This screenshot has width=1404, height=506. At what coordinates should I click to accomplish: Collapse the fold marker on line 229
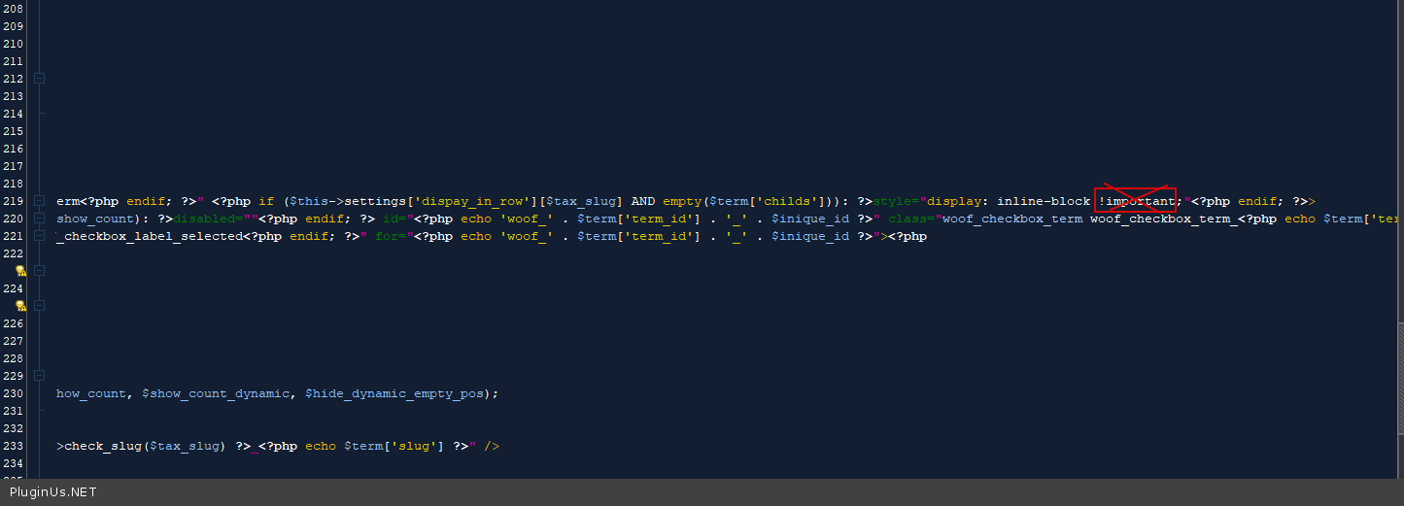click(x=39, y=376)
